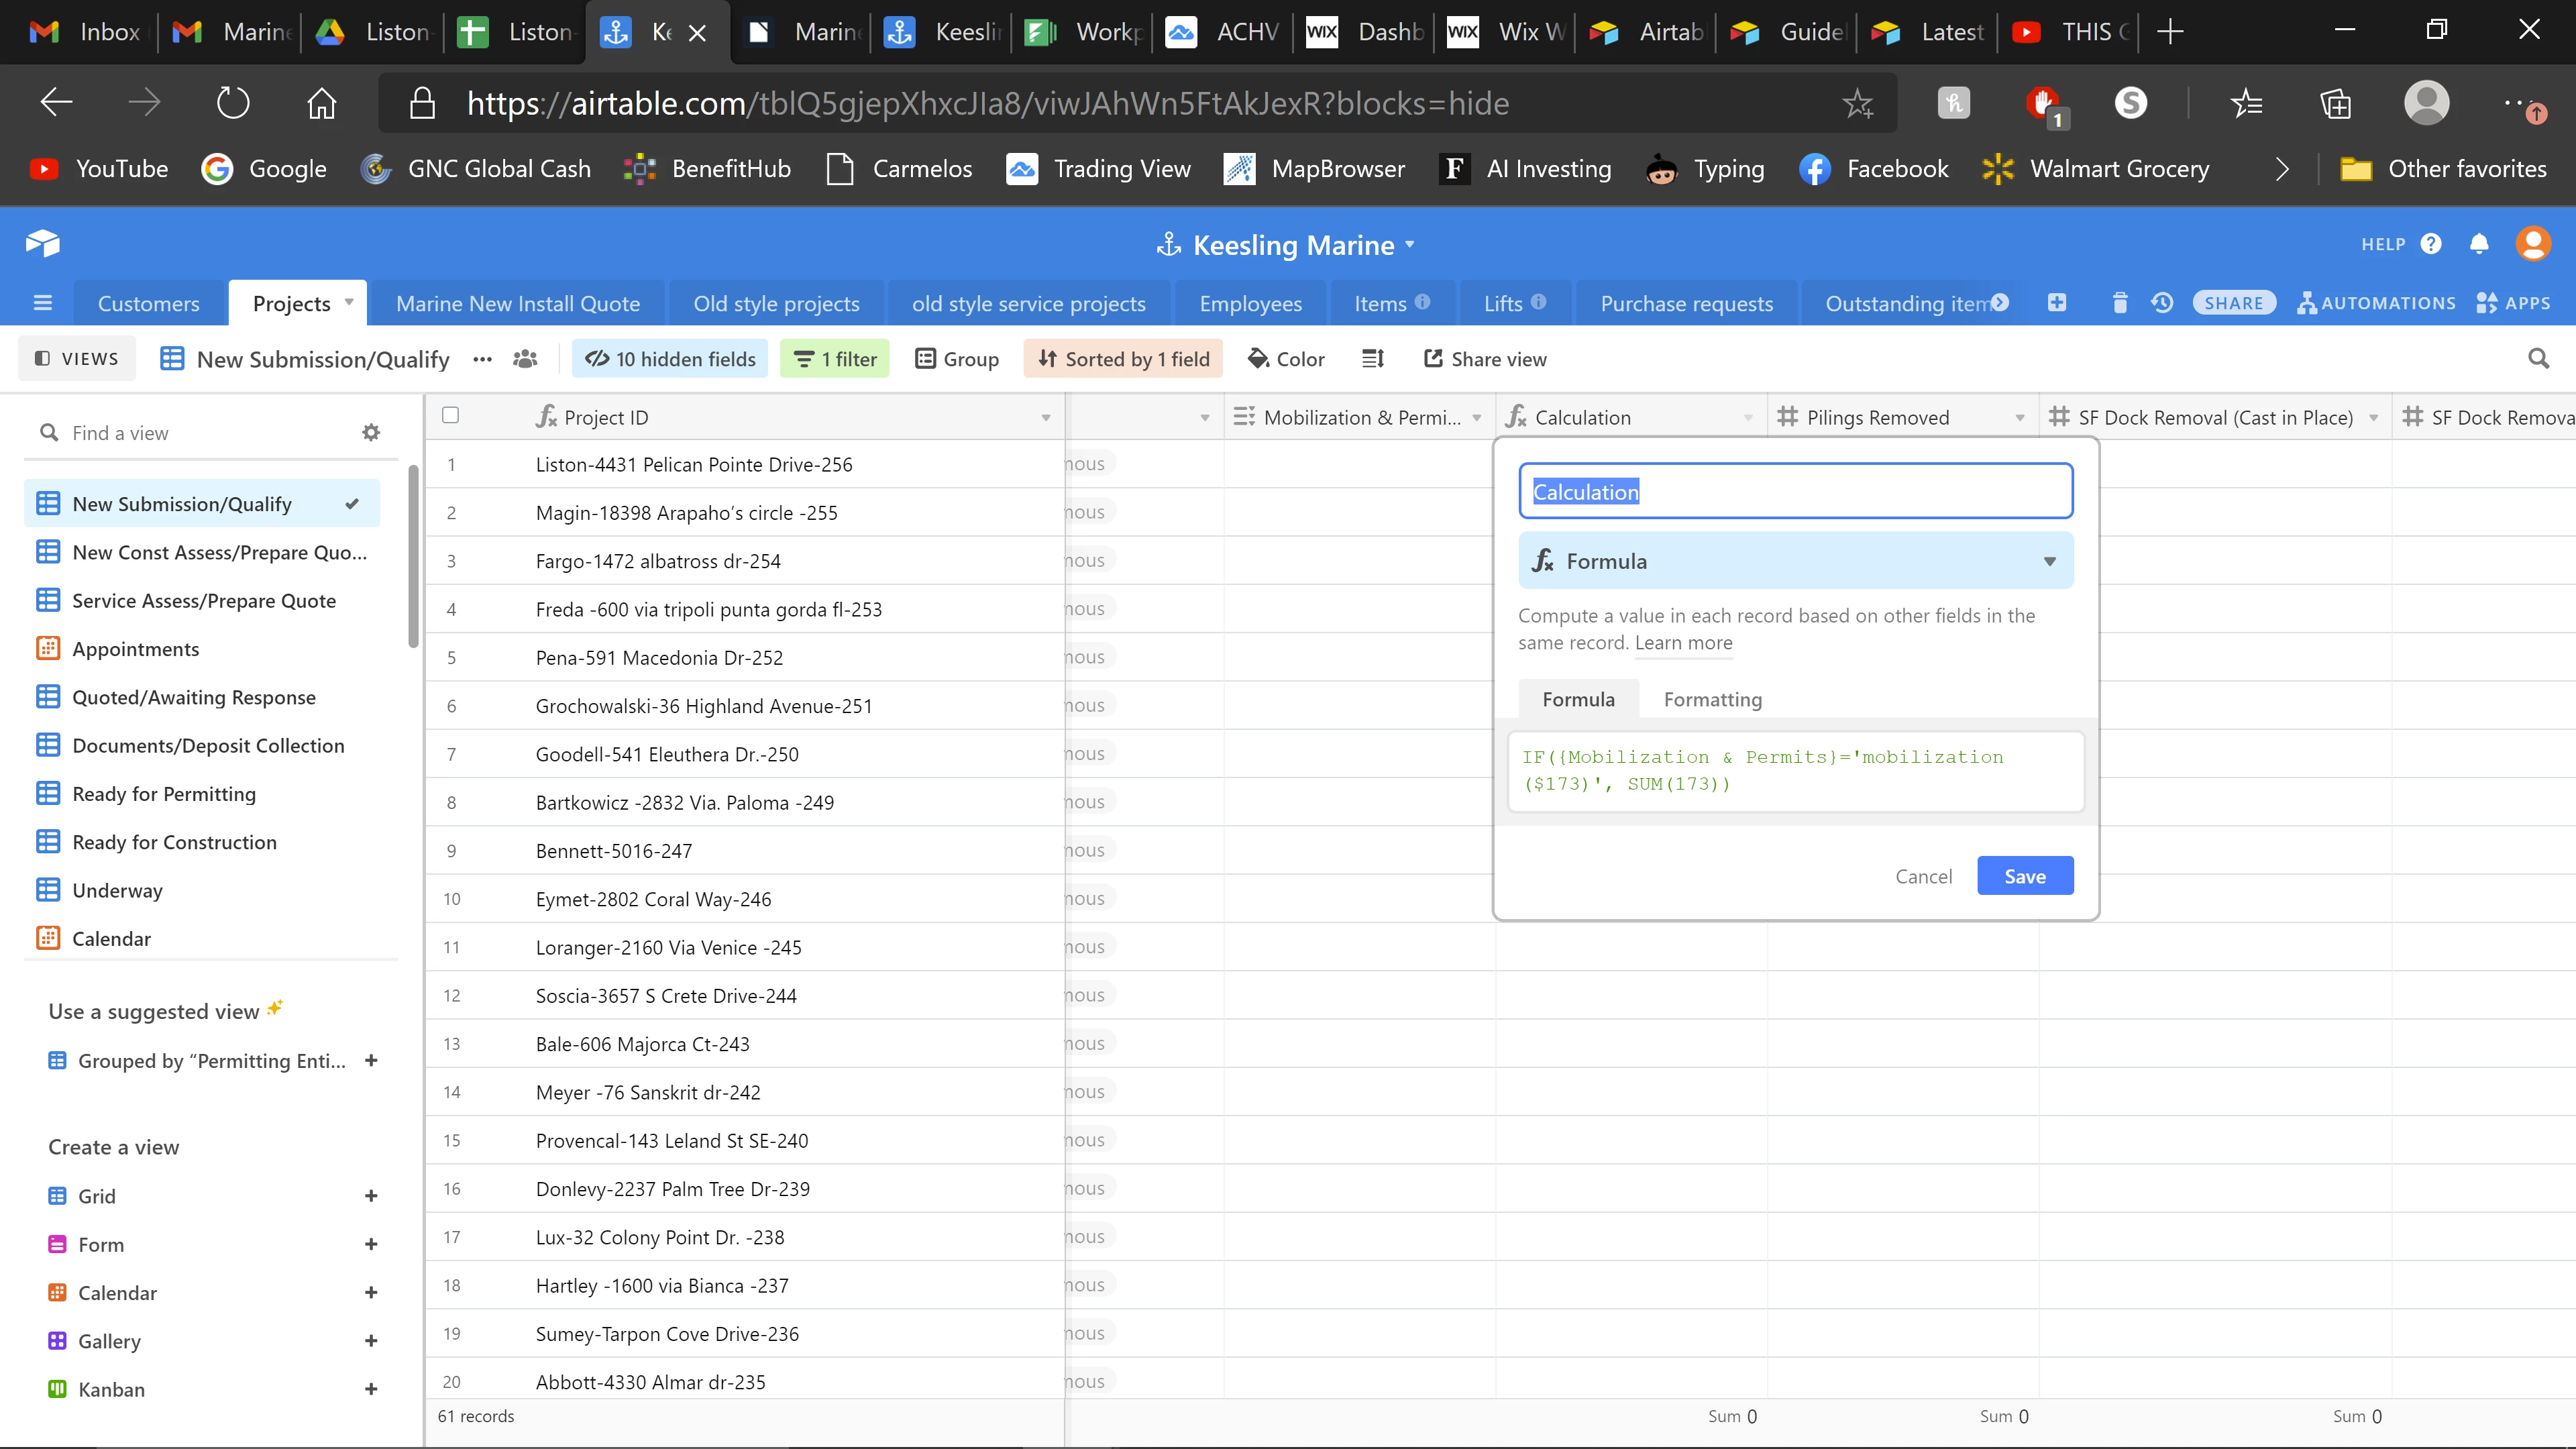Open Learn more link about formulas

[1683, 643]
